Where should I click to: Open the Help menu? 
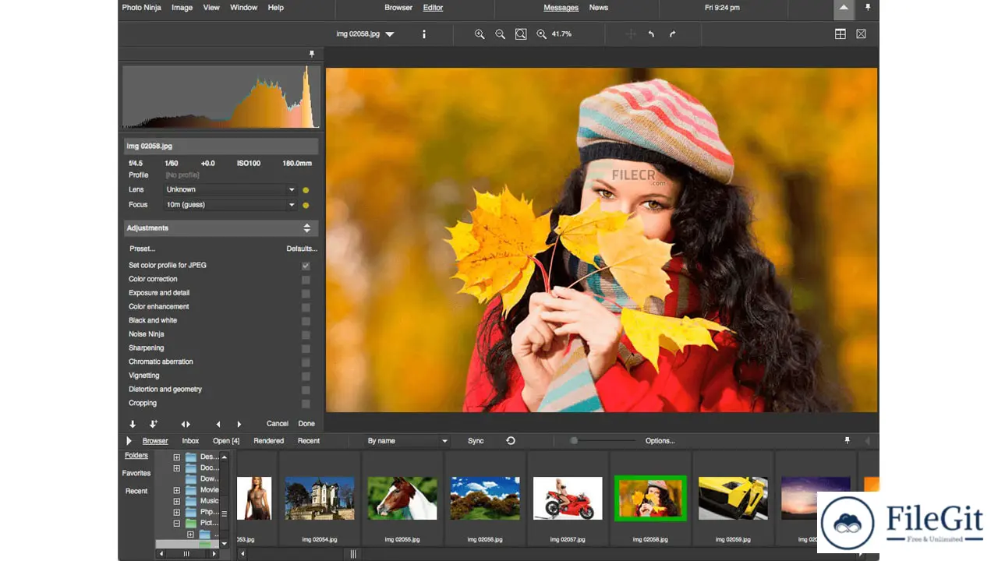[276, 8]
